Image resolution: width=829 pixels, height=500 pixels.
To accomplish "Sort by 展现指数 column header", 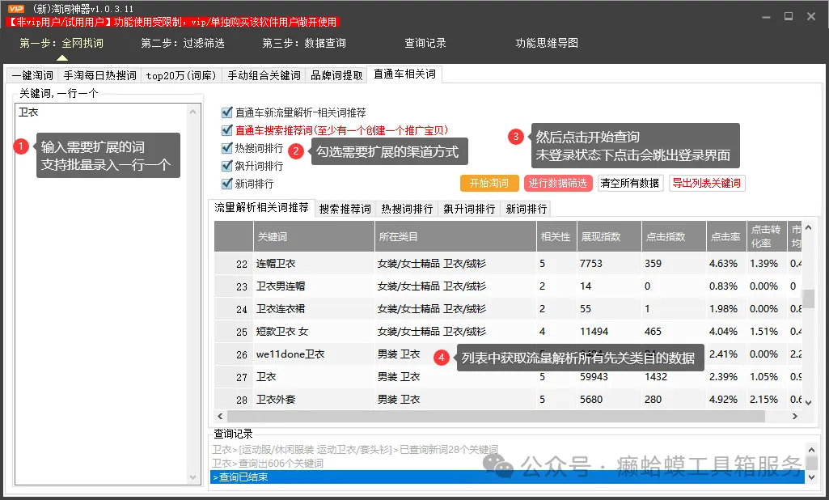I will (x=609, y=236).
